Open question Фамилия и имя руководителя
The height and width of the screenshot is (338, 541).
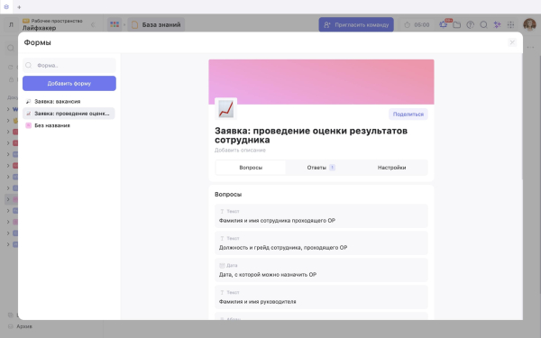(321, 297)
